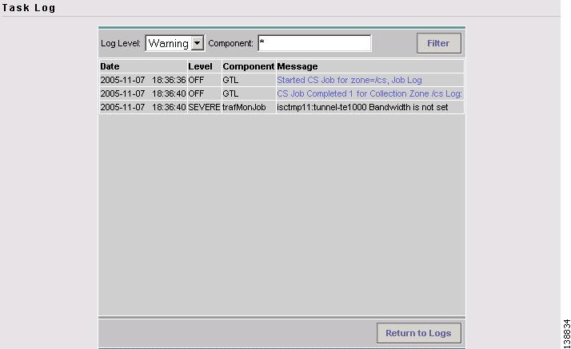Screen dimensions: 571x349
Task: Click the Task Log page title
Action: [x=29, y=8]
